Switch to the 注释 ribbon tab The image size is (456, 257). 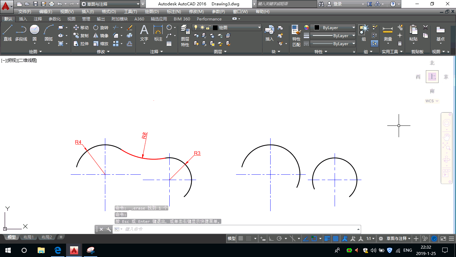pyautogui.click(x=38, y=19)
